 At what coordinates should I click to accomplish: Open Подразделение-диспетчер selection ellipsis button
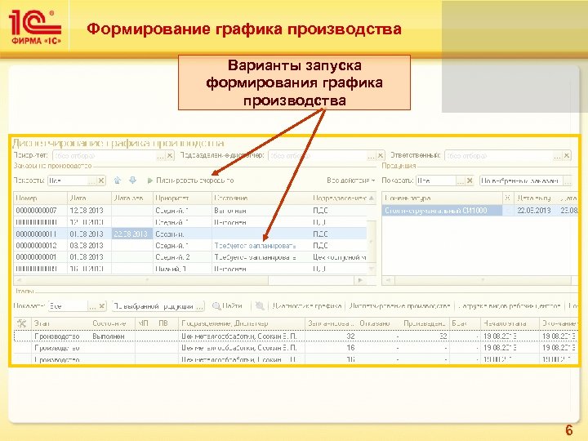(371, 156)
